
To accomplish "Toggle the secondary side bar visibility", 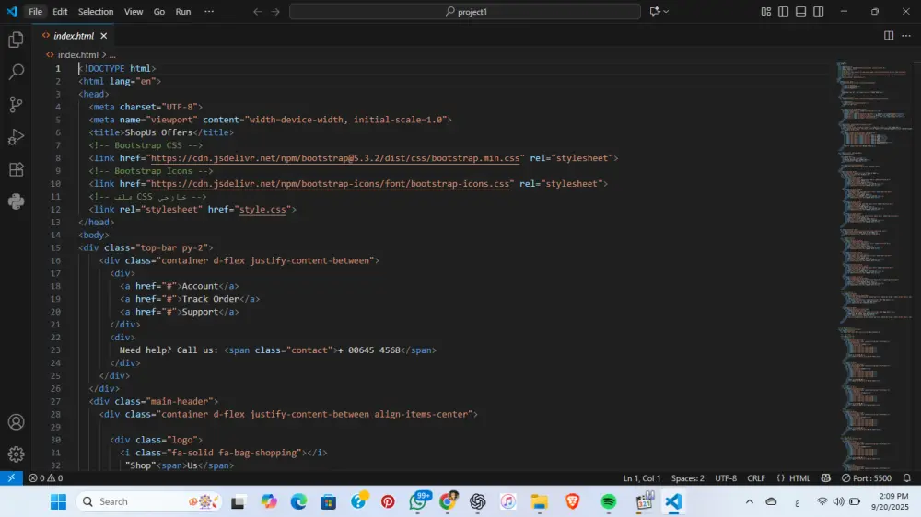I will 818,12.
